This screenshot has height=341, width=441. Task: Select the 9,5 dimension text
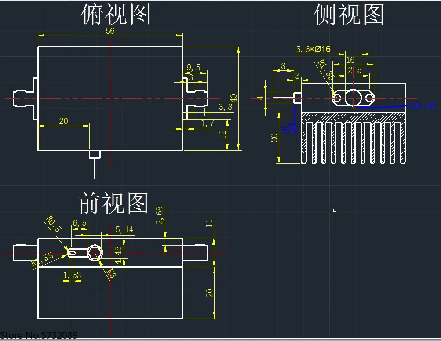click(x=193, y=68)
